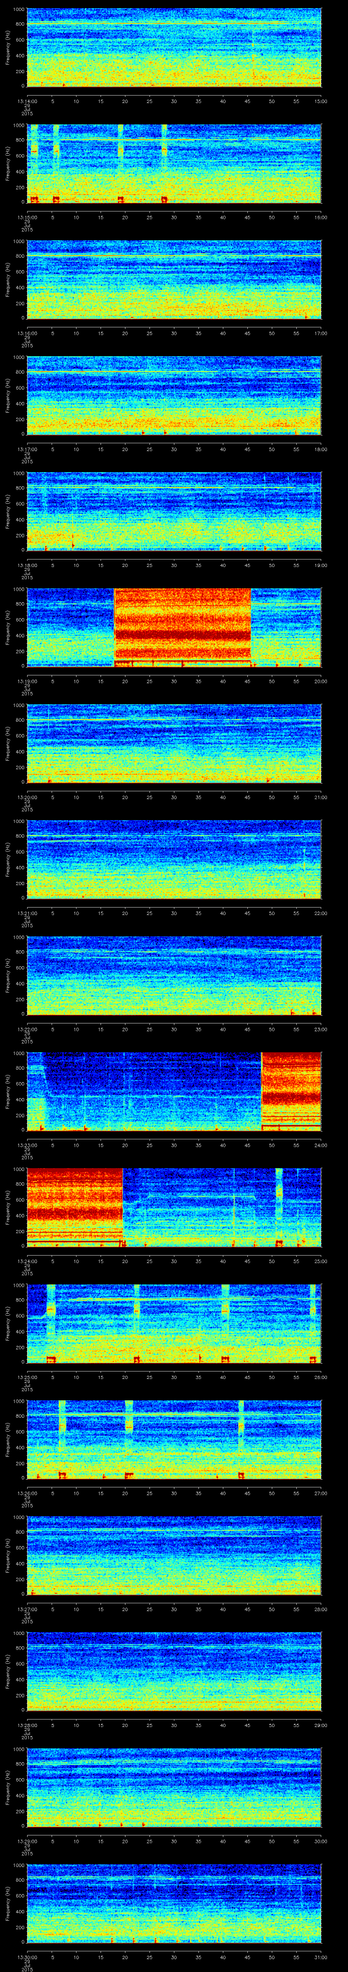Image resolution: width=348 pixels, height=1972 pixels.
Task: Select the spectrogram panel starting at 13:21:00
Action: (x=174, y=859)
